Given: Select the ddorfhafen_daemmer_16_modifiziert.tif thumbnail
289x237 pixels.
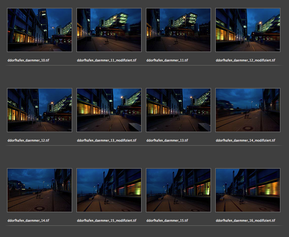Looking at the screenshot, I should [248, 190].
